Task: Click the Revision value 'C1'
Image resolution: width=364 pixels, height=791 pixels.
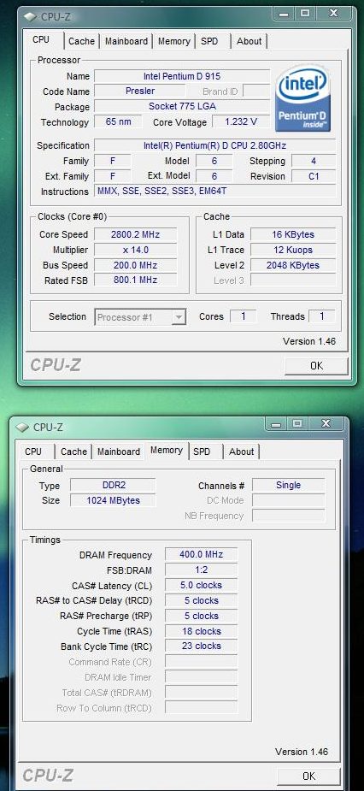Action: click(x=314, y=176)
